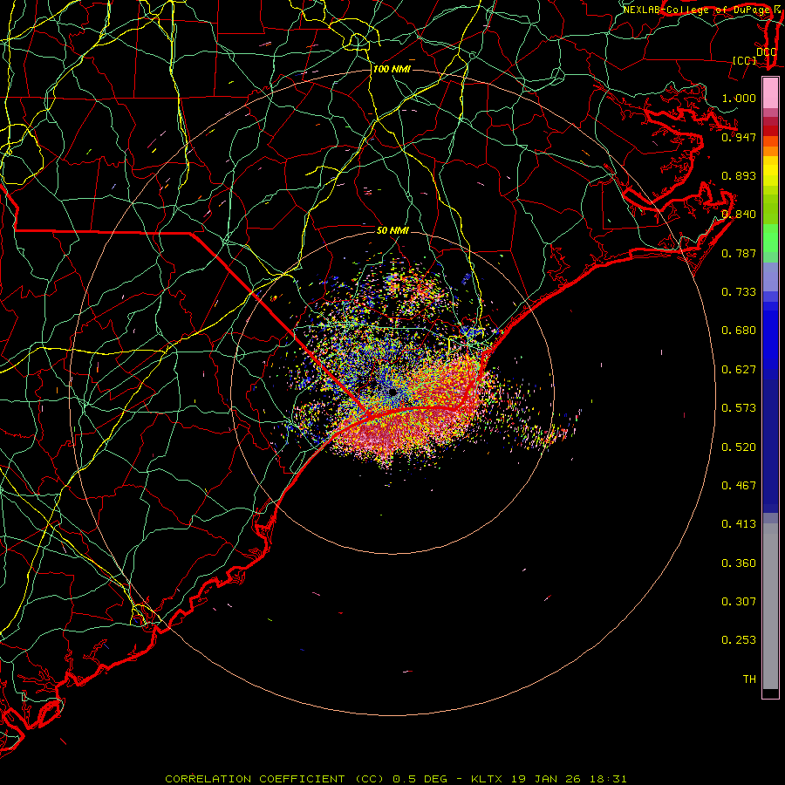Click the 0.467 value on the color scale
785x785 pixels.
point(739,486)
